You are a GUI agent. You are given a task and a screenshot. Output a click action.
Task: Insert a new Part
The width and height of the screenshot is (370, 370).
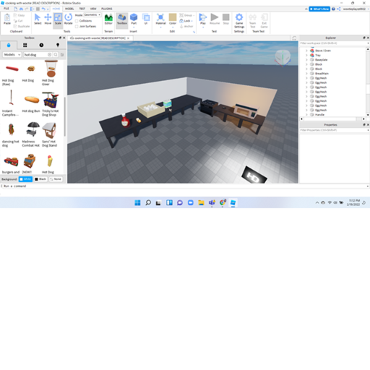point(134,19)
